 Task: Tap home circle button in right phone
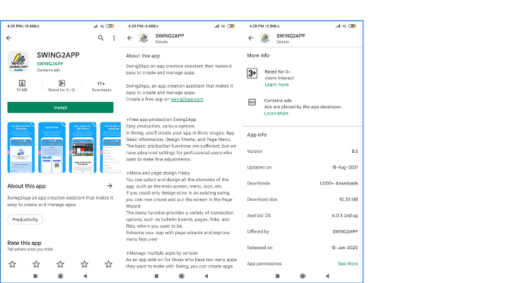click(303, 276)
